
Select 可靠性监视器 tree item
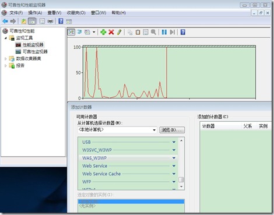click(35, 52)
